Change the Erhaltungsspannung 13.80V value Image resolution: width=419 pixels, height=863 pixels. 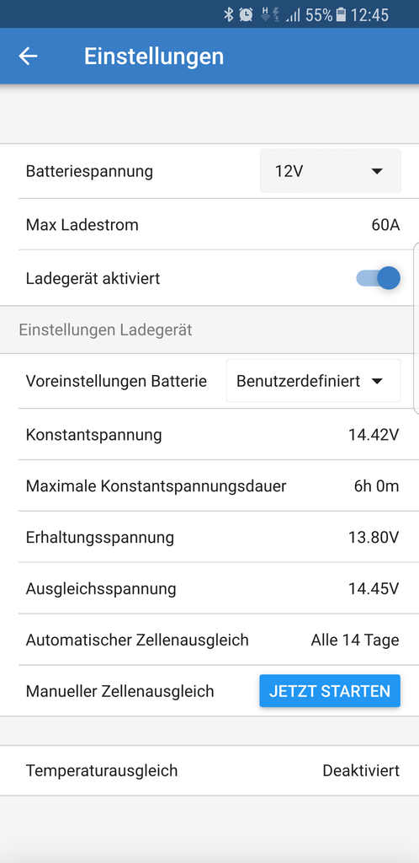coord(209,537)
